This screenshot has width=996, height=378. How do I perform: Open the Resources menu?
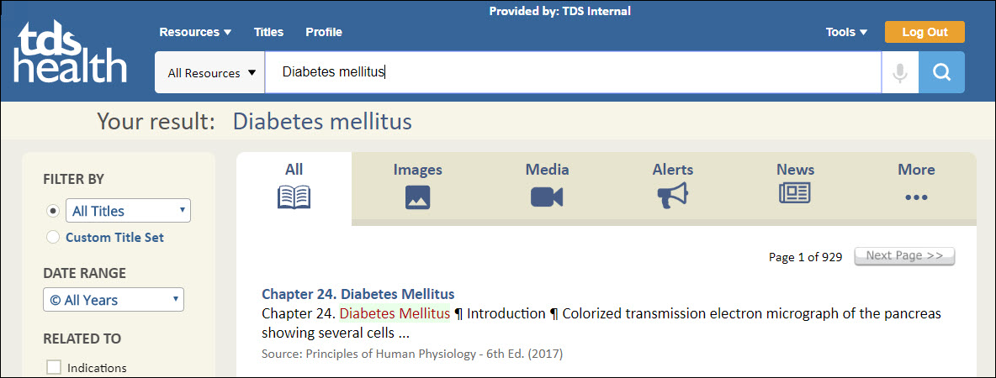(x=195, y=33)
